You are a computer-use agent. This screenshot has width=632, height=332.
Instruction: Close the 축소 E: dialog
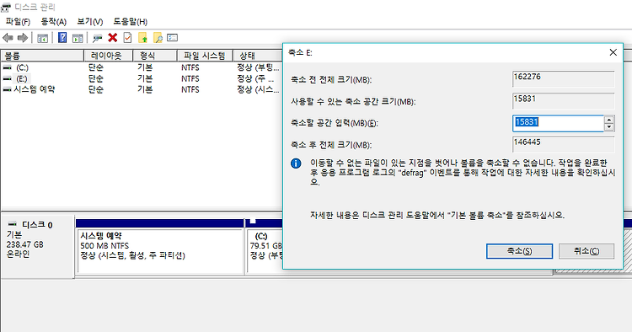pyautogui.click(x=613, y=52)
